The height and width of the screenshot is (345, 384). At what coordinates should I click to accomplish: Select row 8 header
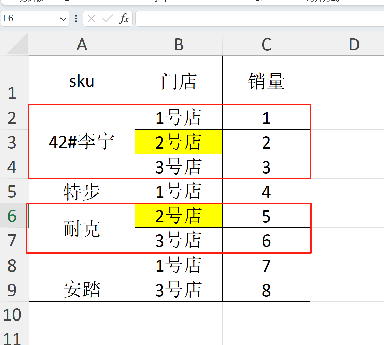[14, 265]
